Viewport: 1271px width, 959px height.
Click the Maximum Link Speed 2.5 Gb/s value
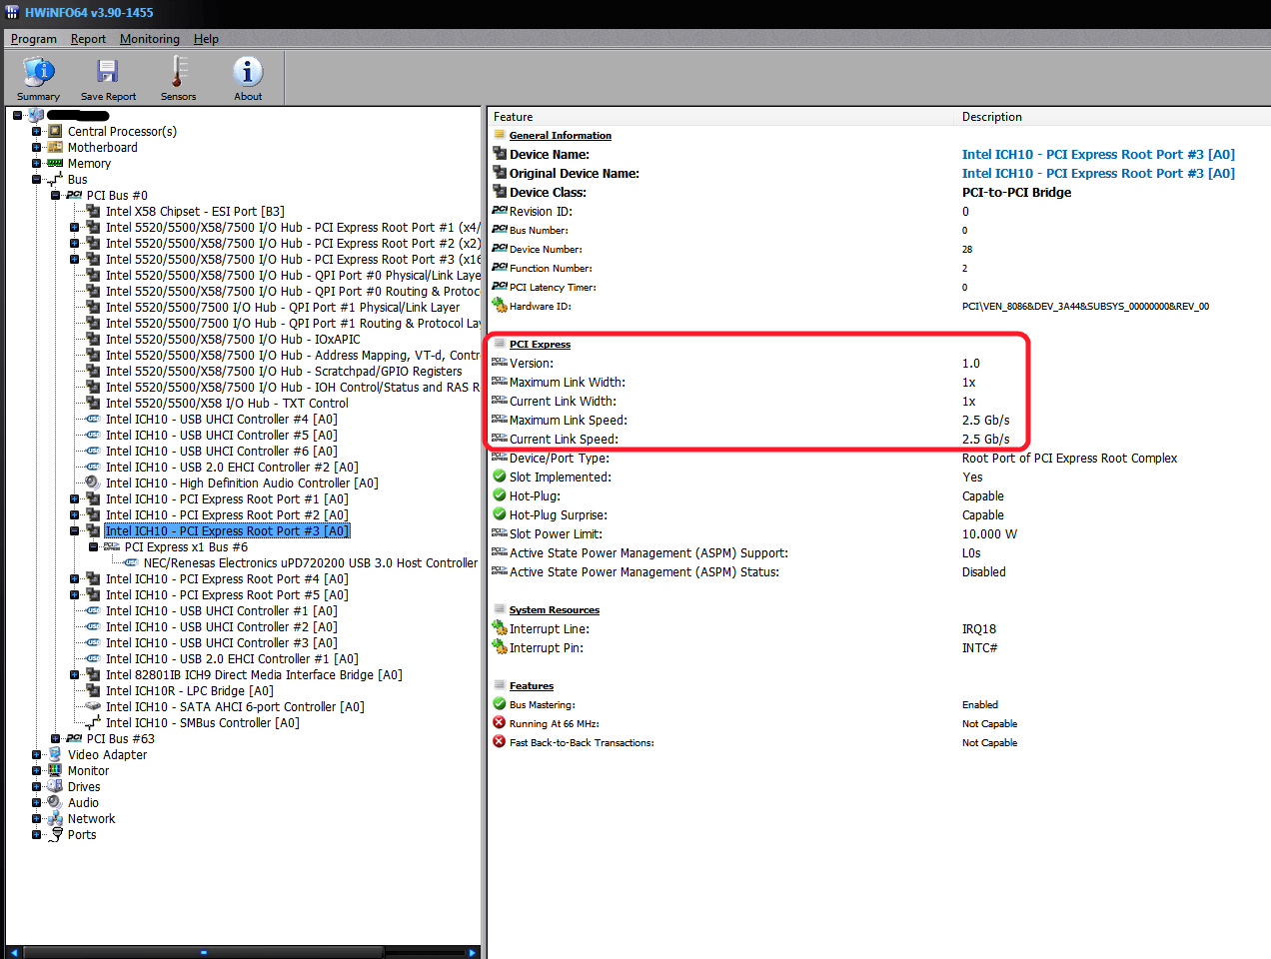tap(985, 420)
